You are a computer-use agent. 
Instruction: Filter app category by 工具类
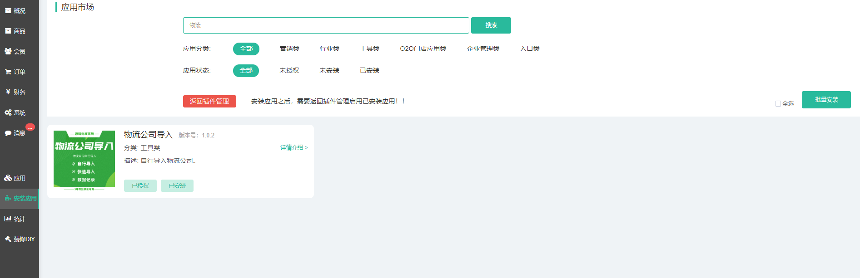click(x=369, y=49)
